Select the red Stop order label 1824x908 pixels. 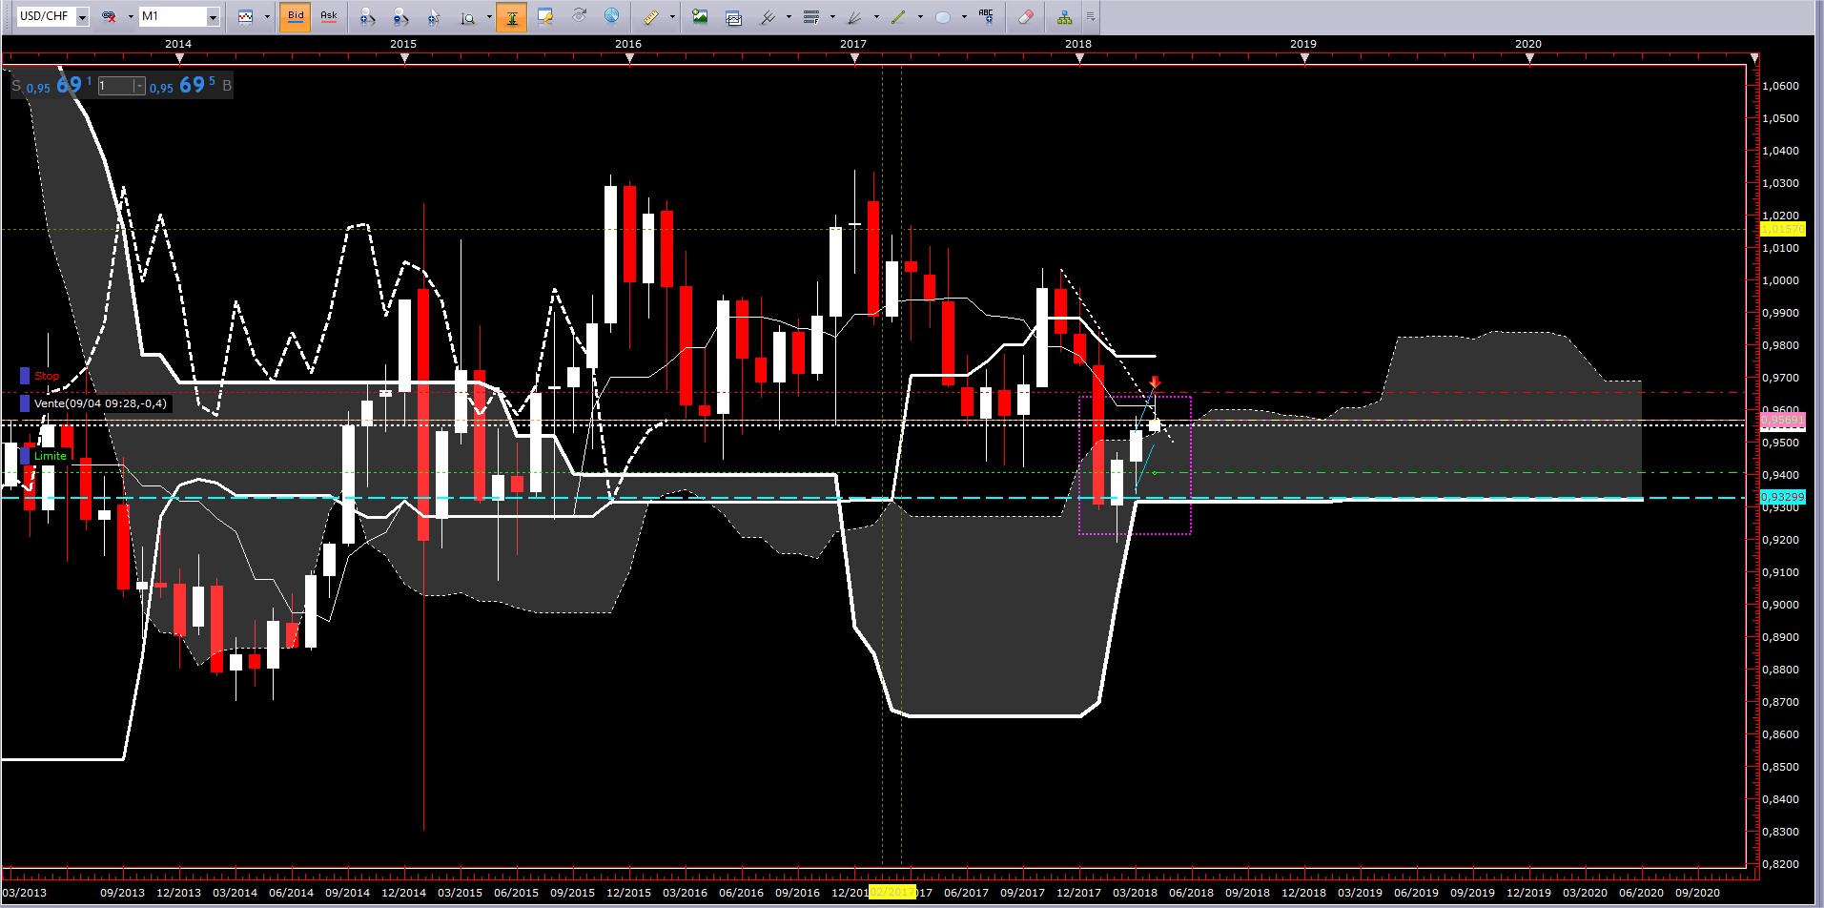click(x=47, y=376)
